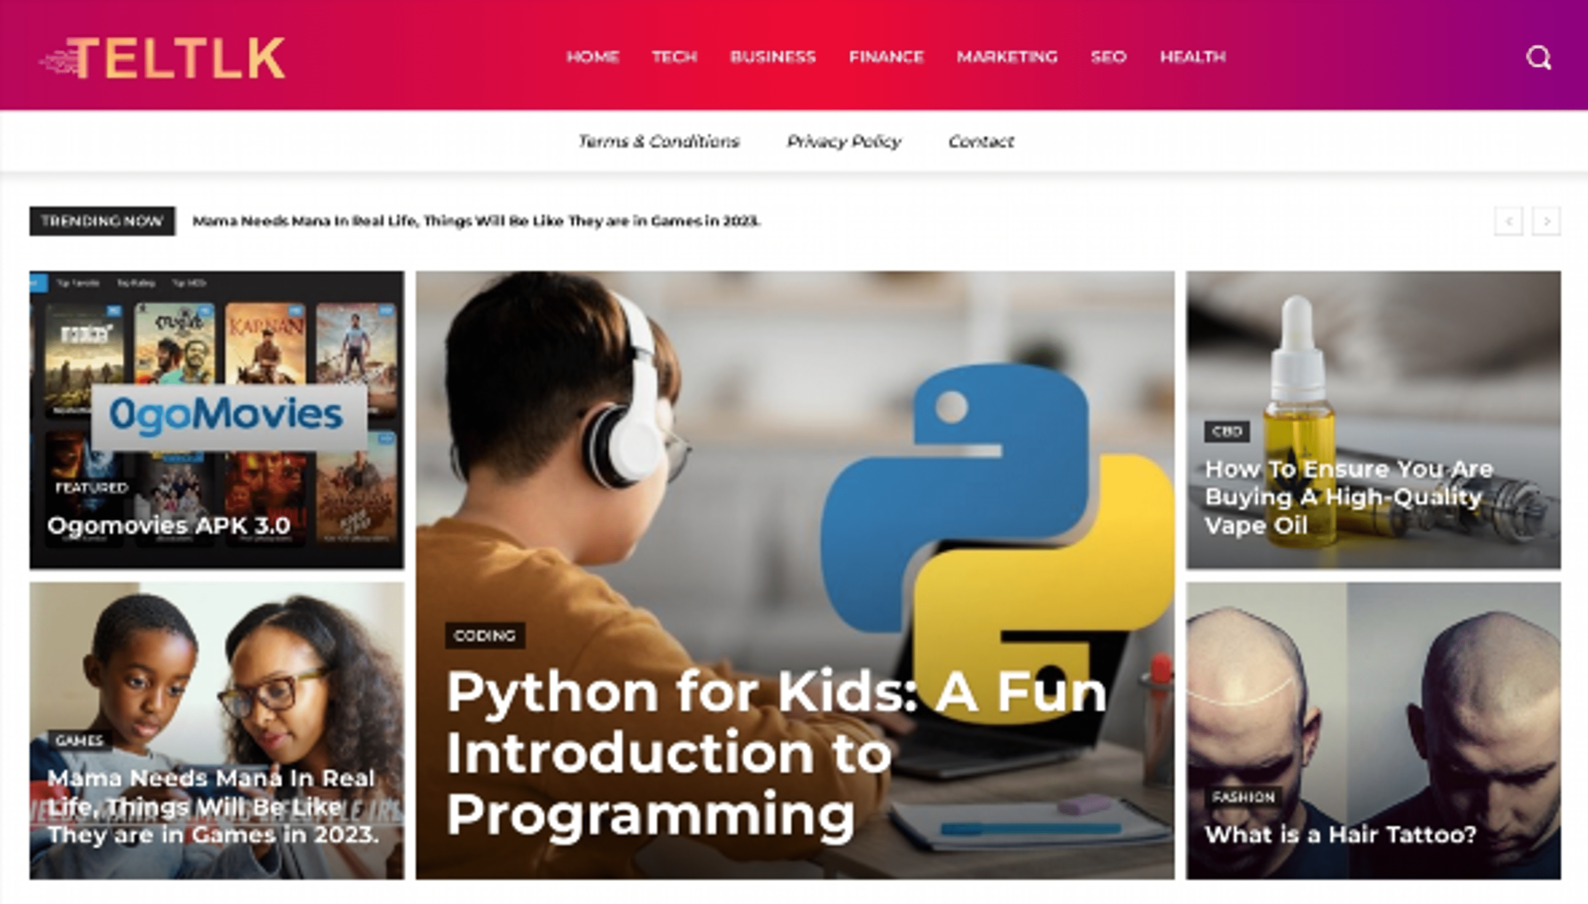Open the HEALTH section

[1193, 57]
